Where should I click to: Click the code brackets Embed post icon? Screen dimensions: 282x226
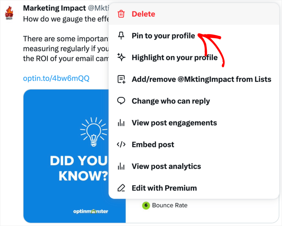point(121,144)
